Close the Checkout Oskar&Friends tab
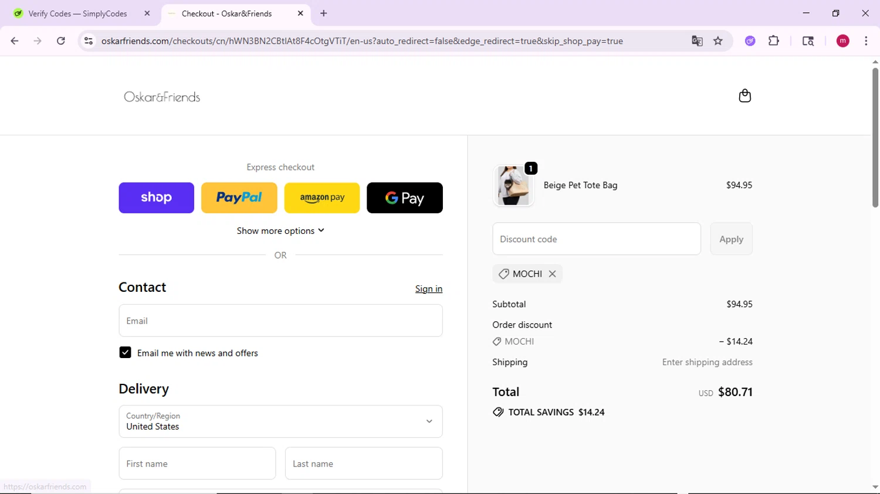 (x=300, y=13)
